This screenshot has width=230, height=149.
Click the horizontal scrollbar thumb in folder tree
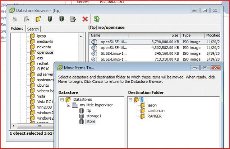[x=35, y=126]
